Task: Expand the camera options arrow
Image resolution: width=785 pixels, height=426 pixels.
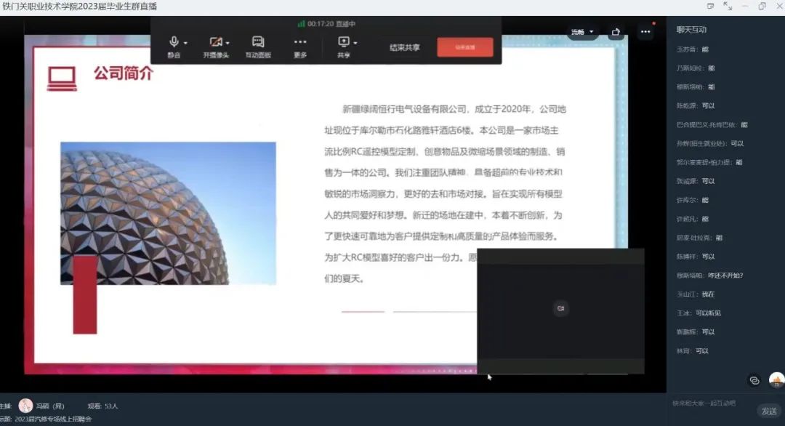Action: (228, 43)
